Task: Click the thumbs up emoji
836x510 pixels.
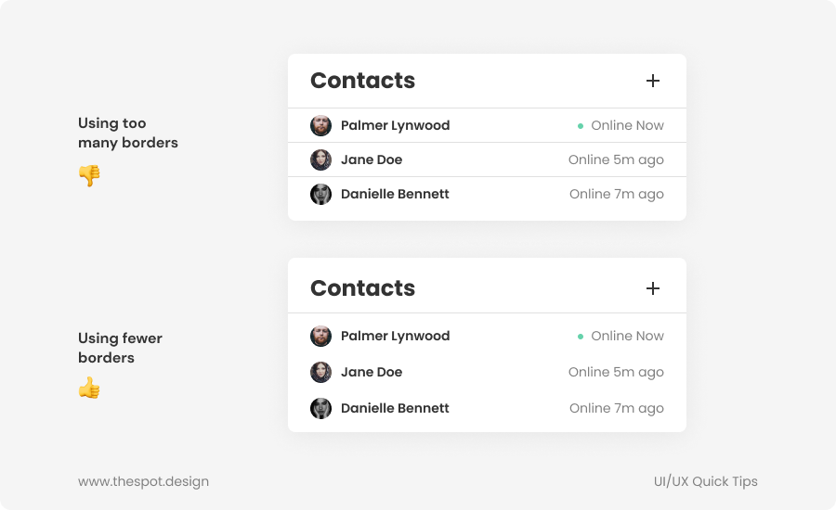Action: pyautogui.click(x=89, y=389)
